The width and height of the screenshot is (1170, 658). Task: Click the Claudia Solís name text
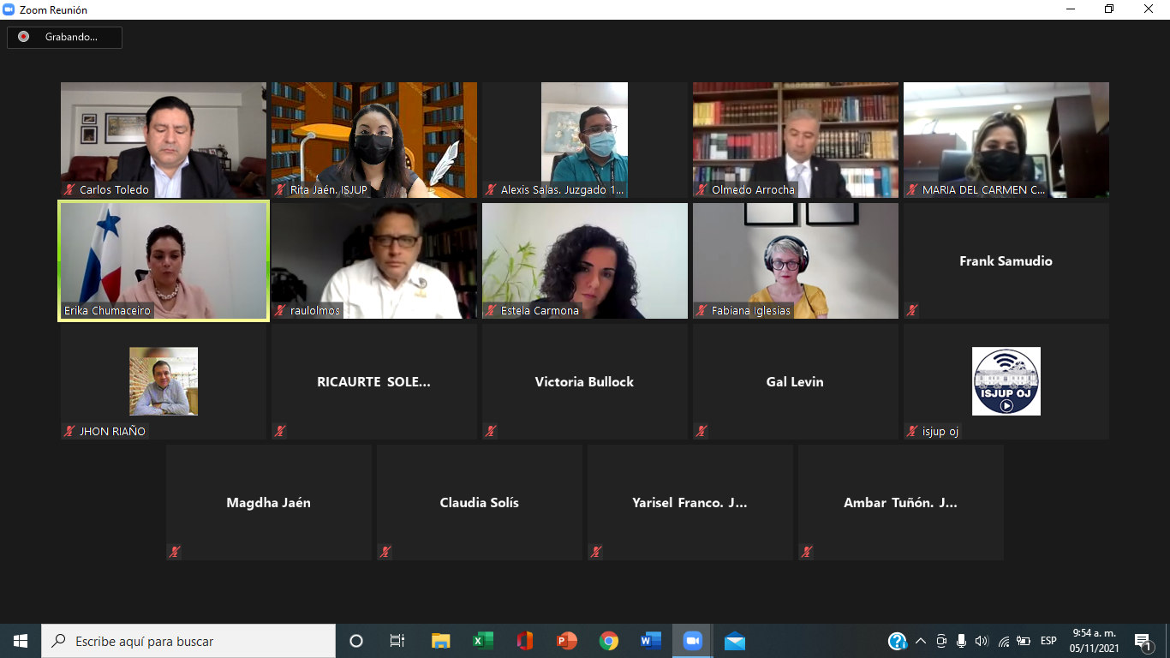coord(479,503)
